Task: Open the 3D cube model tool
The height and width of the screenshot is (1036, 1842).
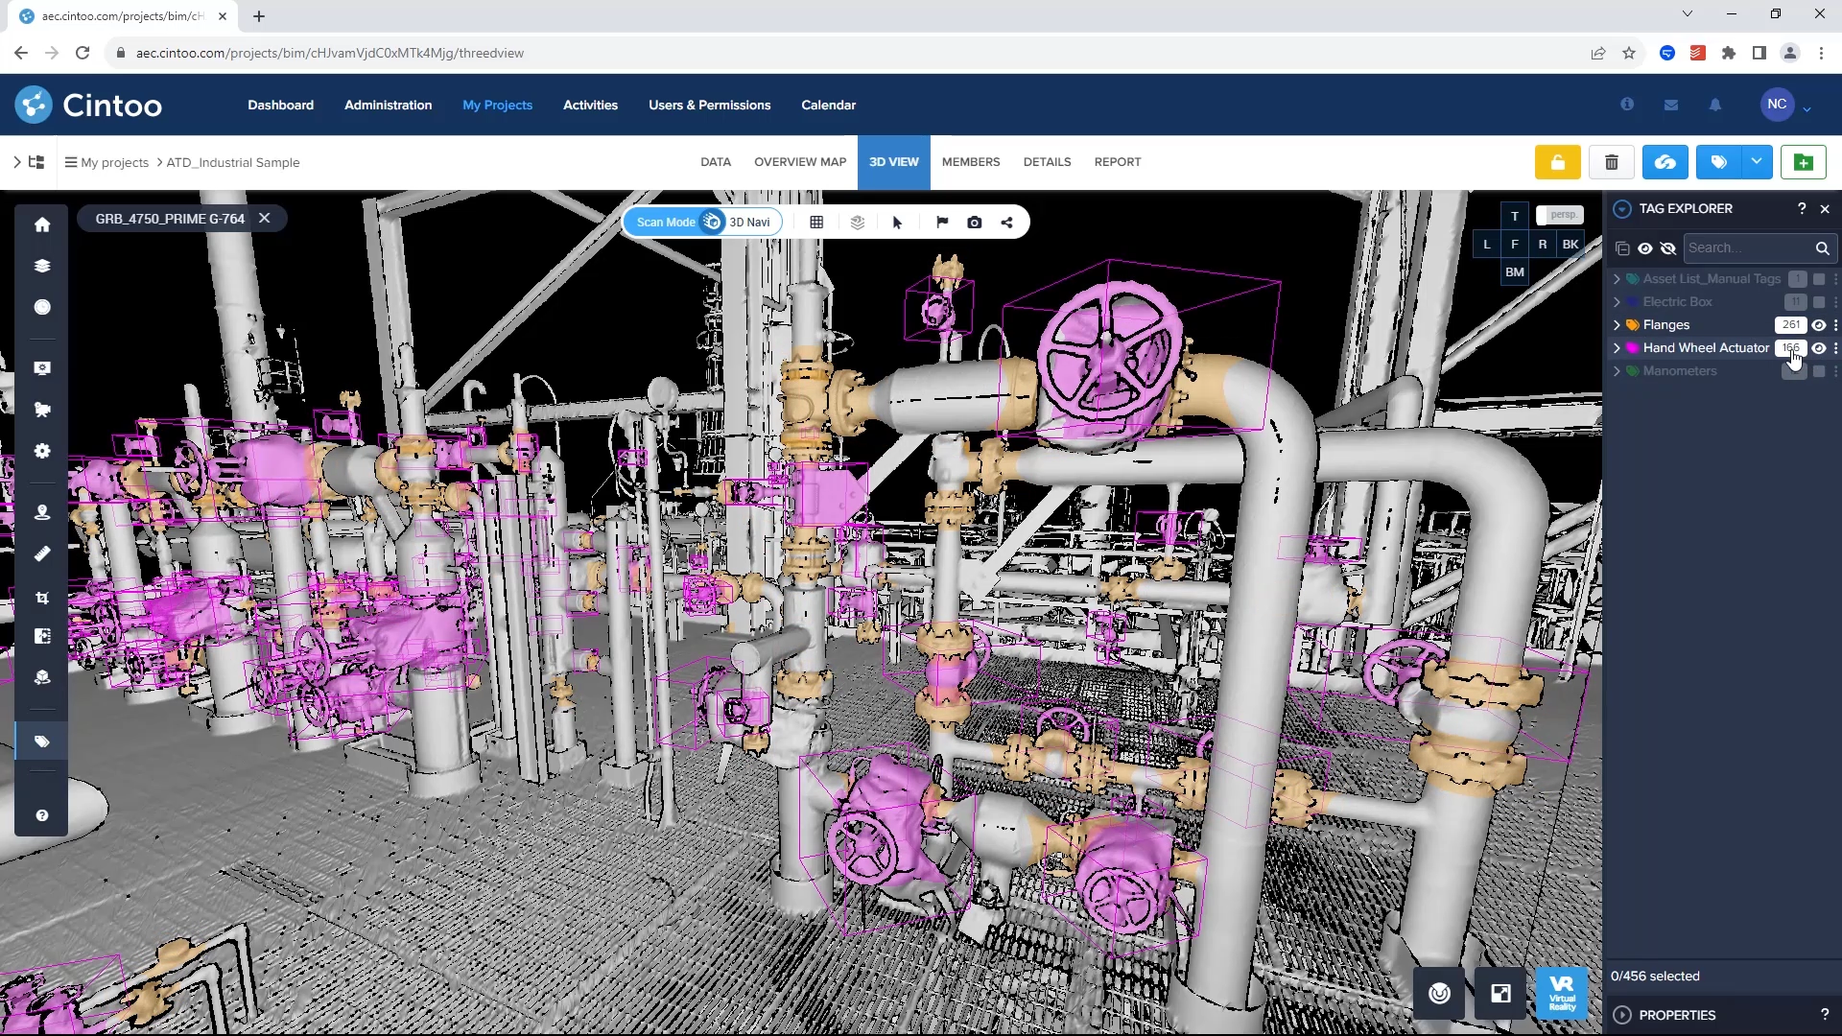Action: coord(42,677)
